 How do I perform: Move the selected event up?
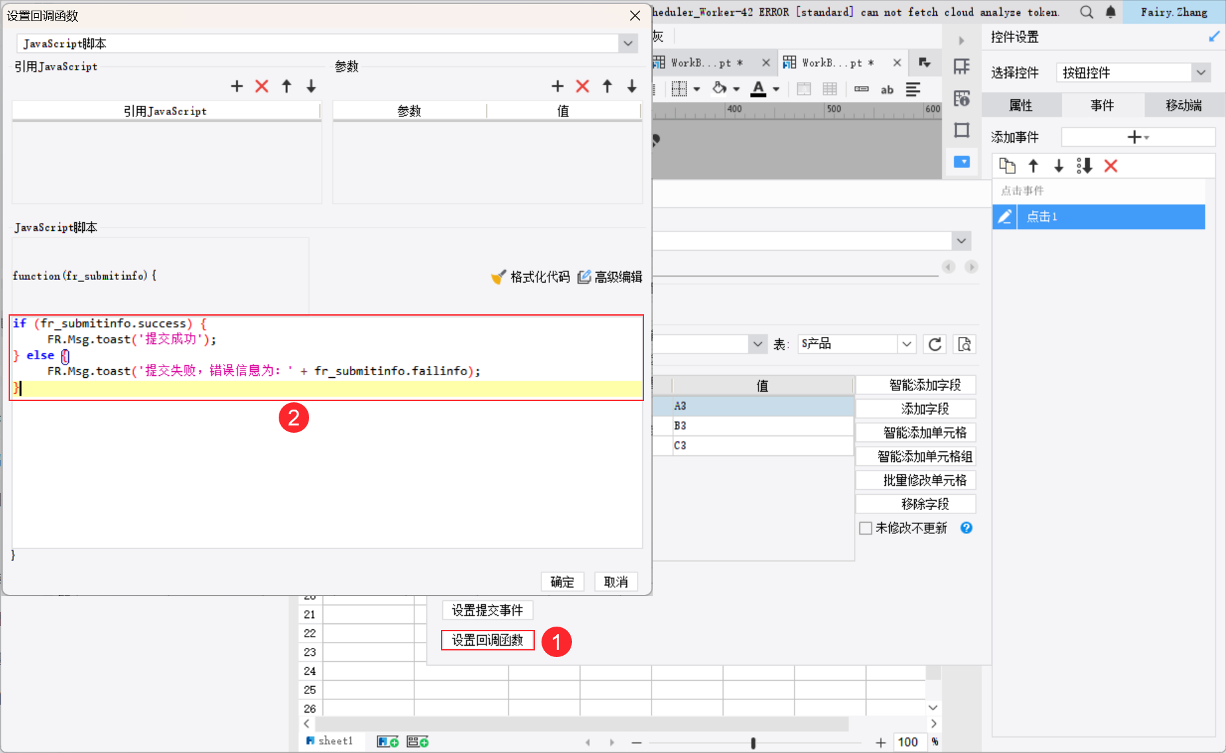pos(1033,165)
